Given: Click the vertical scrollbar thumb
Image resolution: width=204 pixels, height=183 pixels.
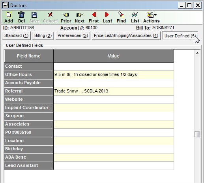Looking at the screenshot, I should point(197,135).
